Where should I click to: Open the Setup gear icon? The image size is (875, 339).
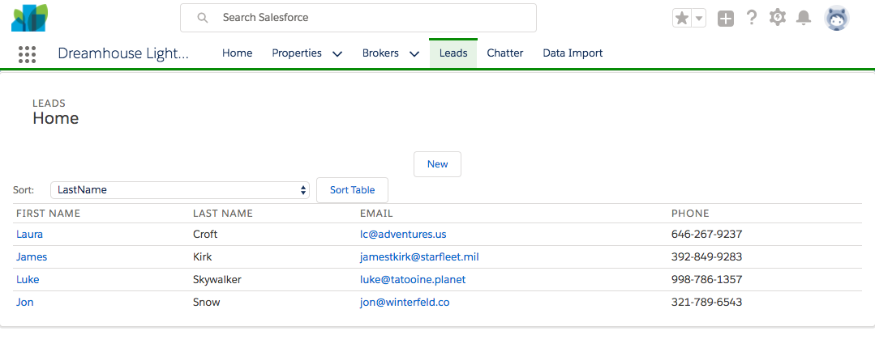[x=778, y=18]
